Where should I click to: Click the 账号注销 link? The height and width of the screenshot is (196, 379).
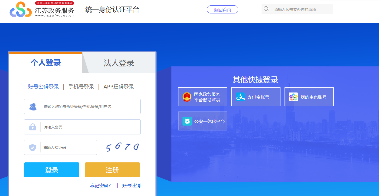click(131, 186)
